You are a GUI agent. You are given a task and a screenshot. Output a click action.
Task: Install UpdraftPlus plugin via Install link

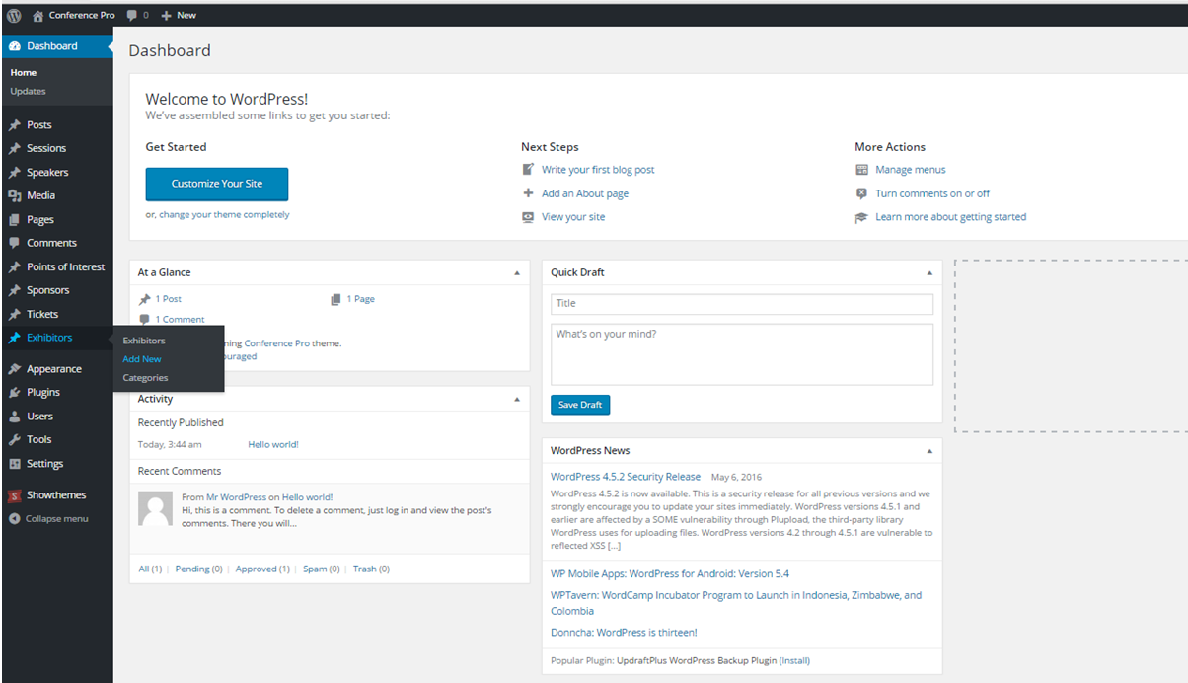[x=794, y=661]
